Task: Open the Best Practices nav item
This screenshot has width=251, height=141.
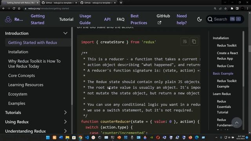Action: coord(139,19)
